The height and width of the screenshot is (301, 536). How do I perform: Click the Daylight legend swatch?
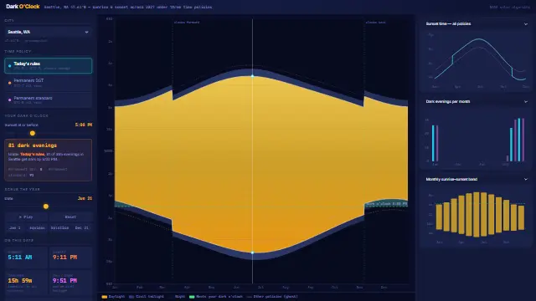105,297
